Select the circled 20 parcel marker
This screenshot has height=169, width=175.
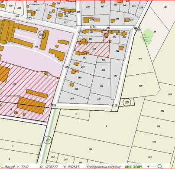(x=126, y=102)
